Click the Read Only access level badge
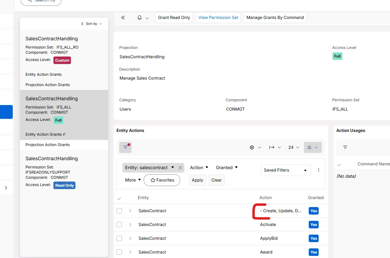Image resolution: width=390 pixels, height=258 pixels. [64, 185]
